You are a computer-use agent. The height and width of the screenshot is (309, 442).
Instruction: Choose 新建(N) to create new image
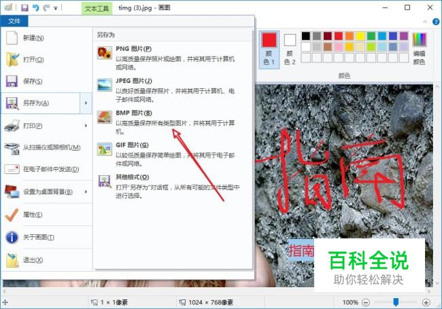(46, 38)
